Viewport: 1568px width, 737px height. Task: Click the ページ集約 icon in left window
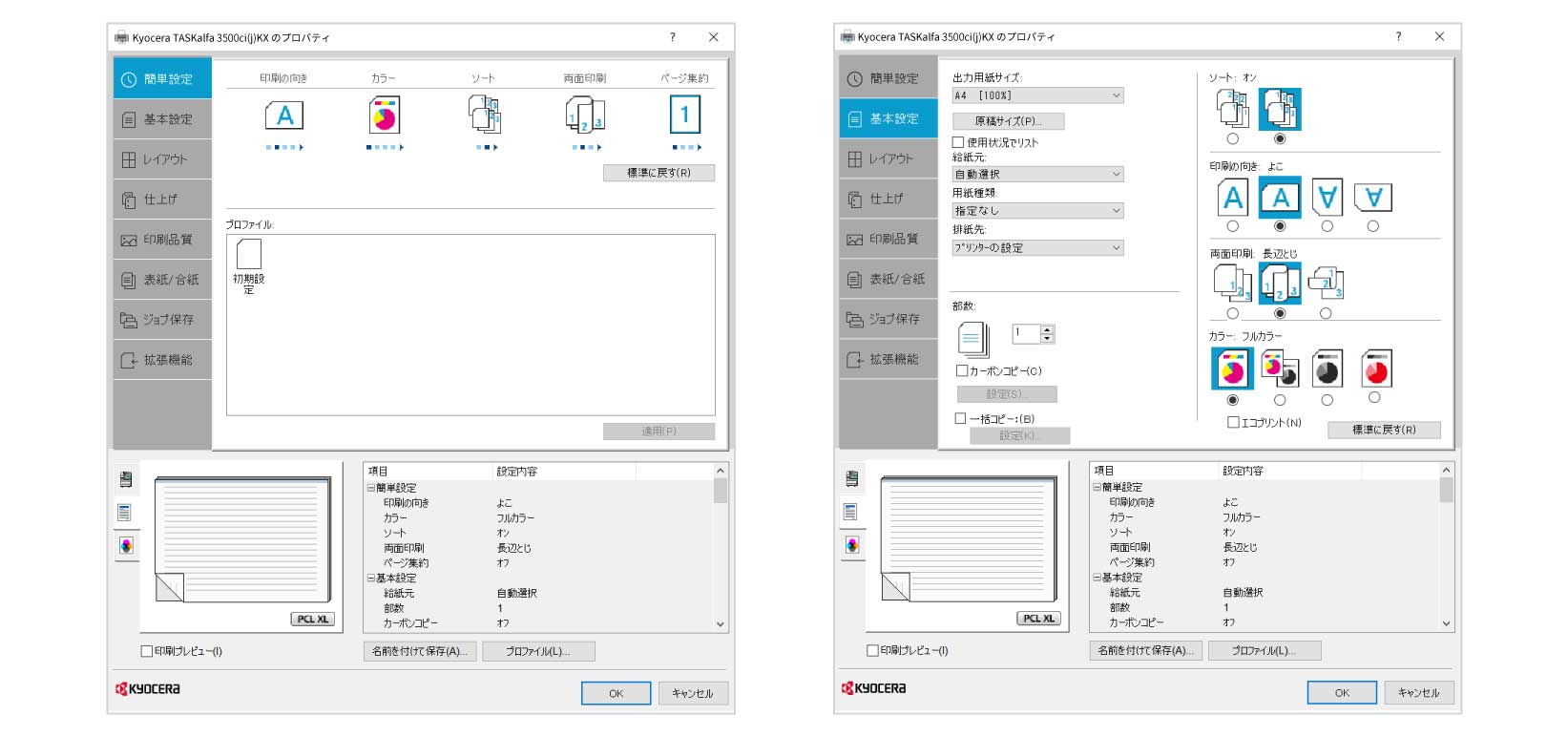click(684, 115)
